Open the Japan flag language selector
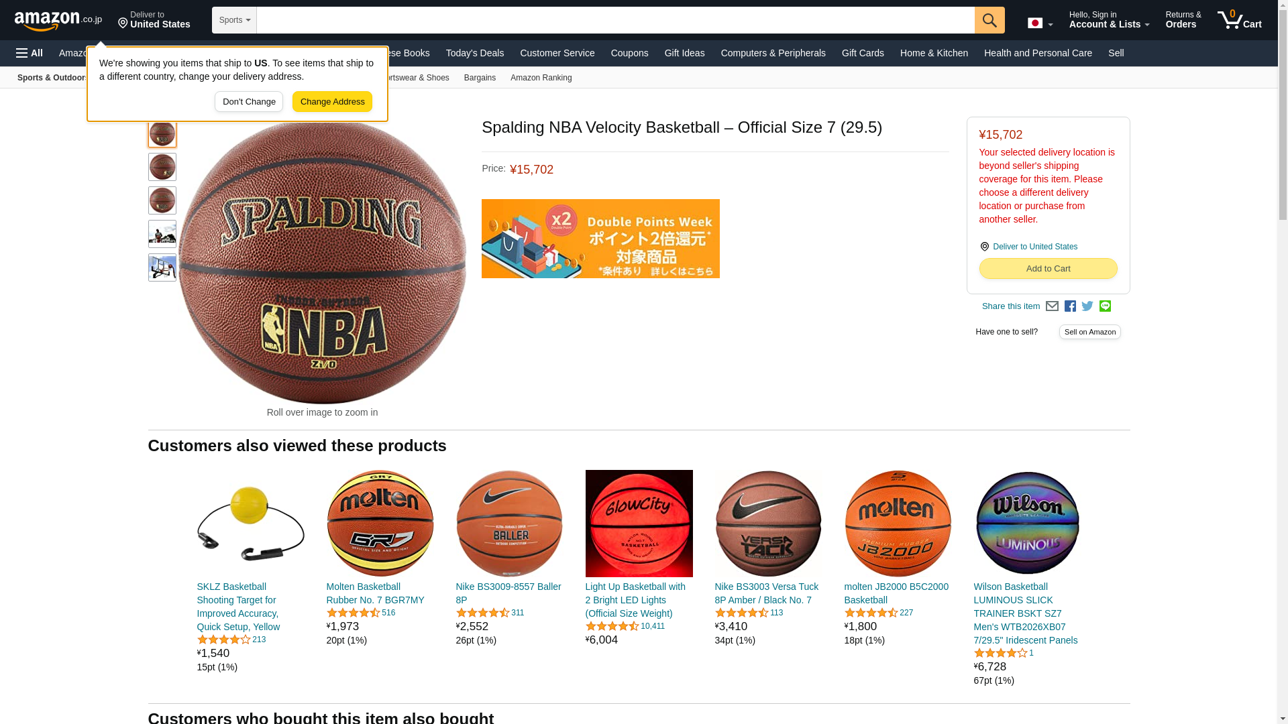This screenshot has height=724, width=1288. [1040, 23]
